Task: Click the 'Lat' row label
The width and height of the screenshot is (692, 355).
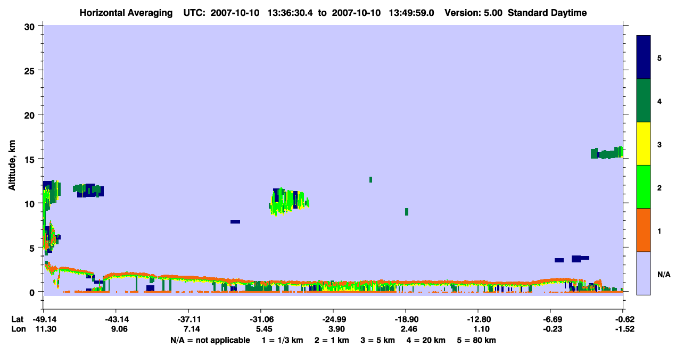Action: (17, 319)
